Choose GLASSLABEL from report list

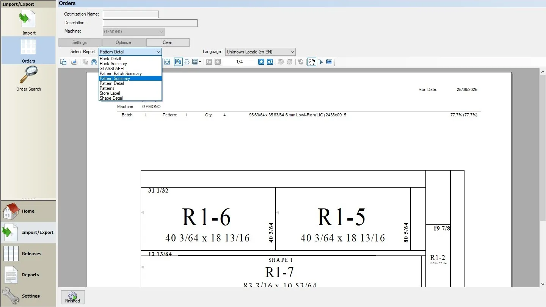[x=130, y=69]
